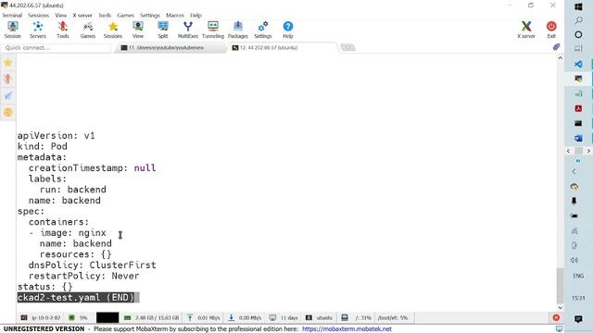Image resolution: width=593 pixels, height=333 pixels.
Task: Open the star favorites sidebar icon
Action: (8, 63)
